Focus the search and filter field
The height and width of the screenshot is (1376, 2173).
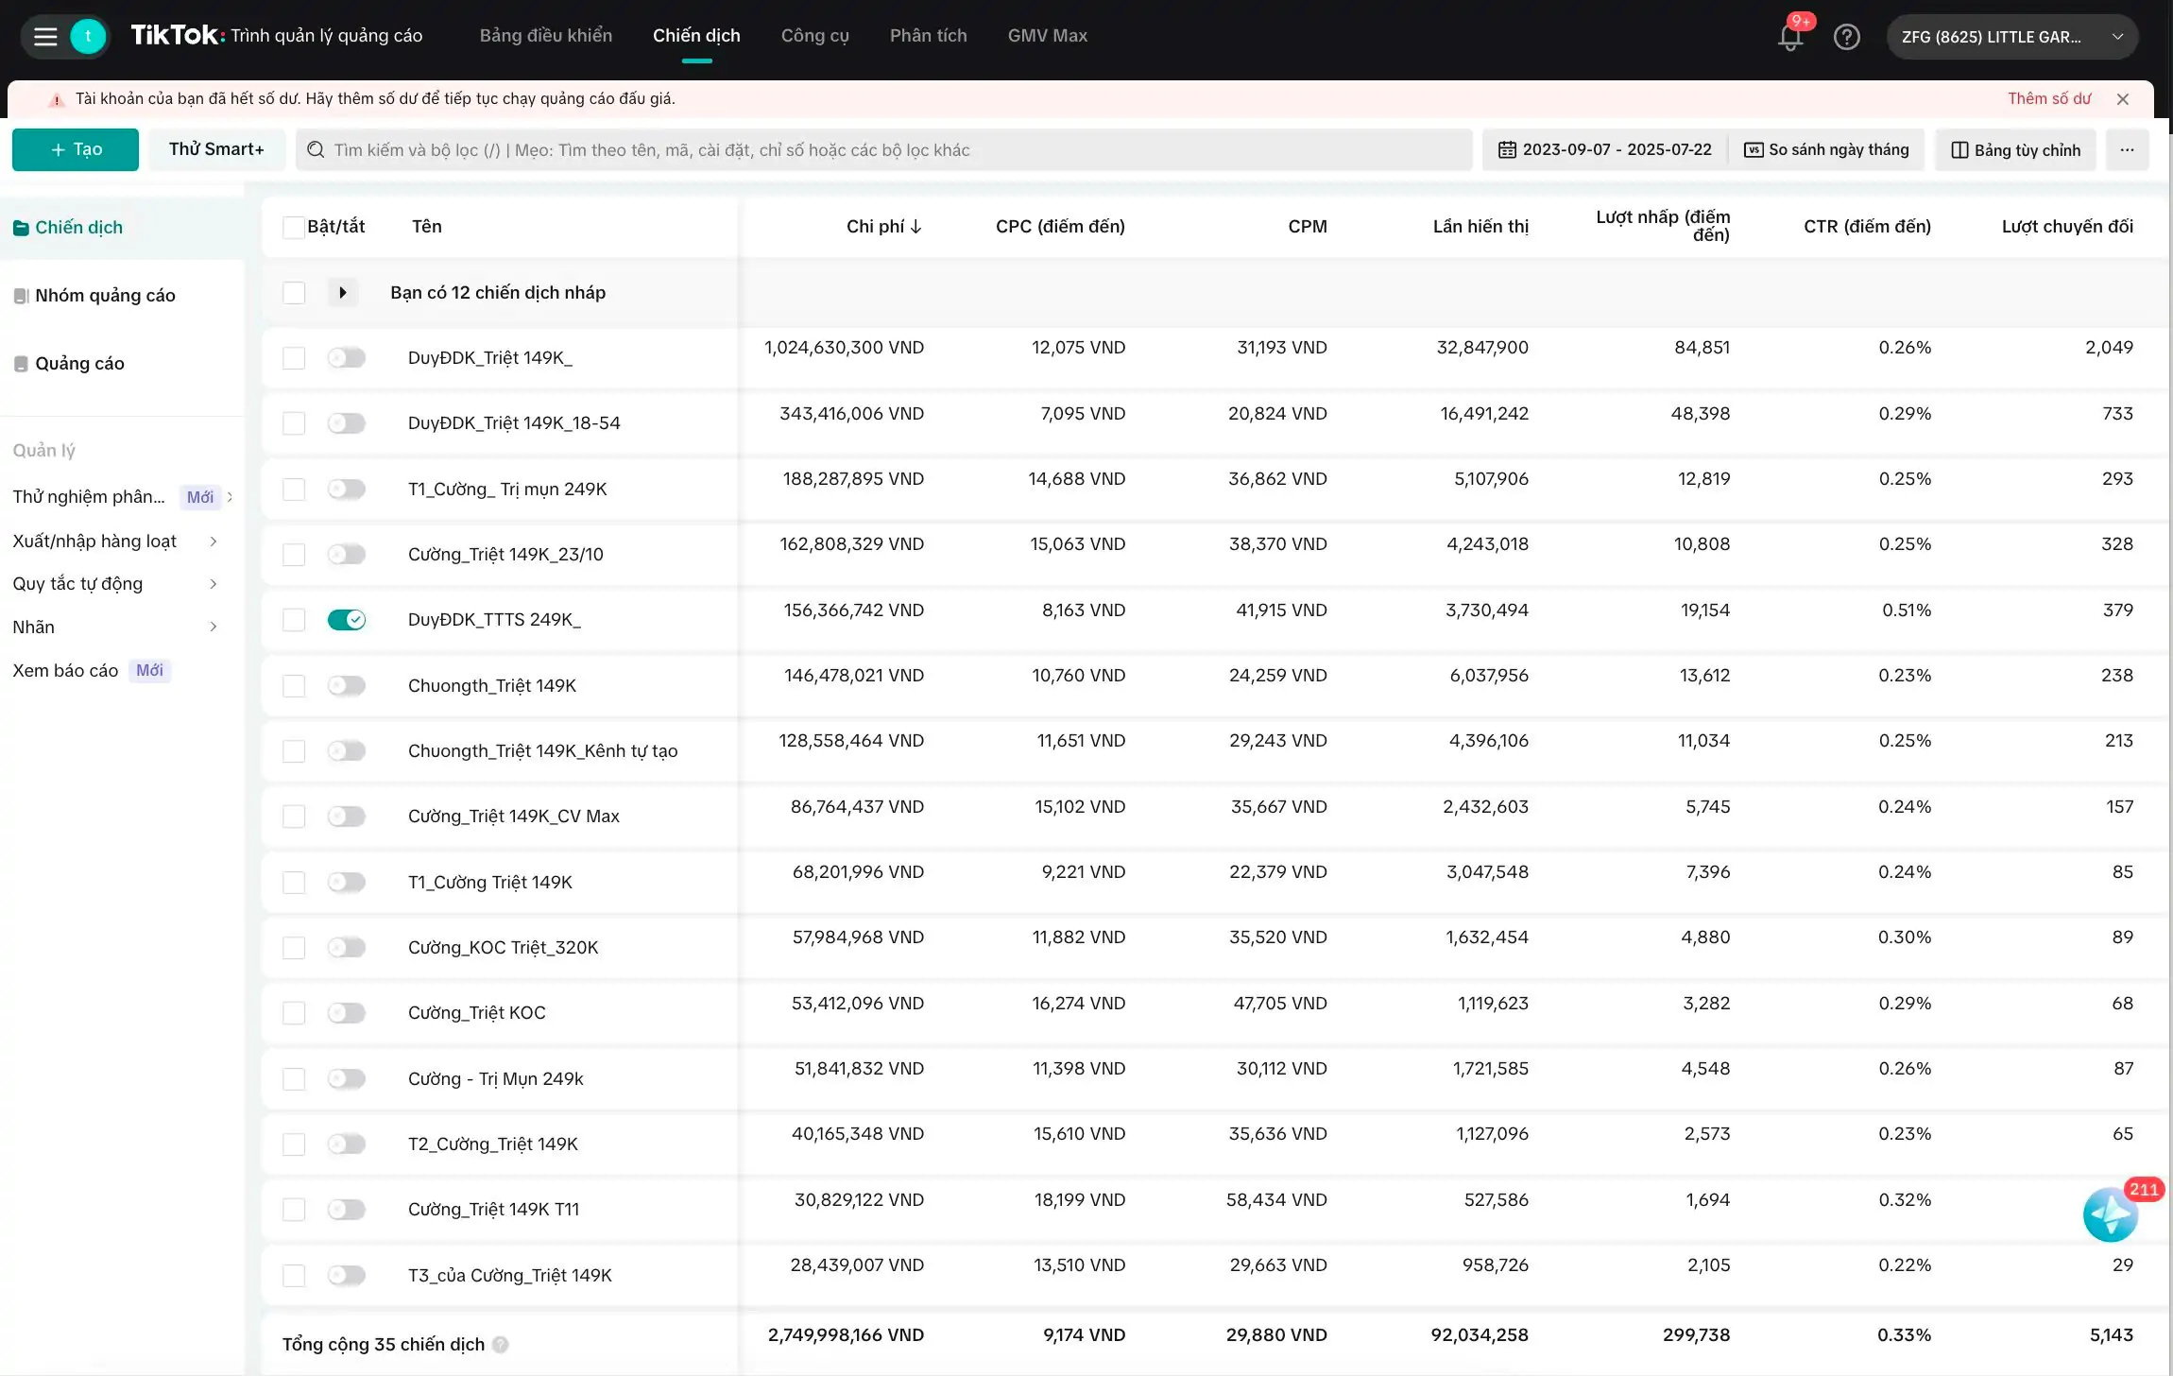pyautogui.click(x=884, y=150)
